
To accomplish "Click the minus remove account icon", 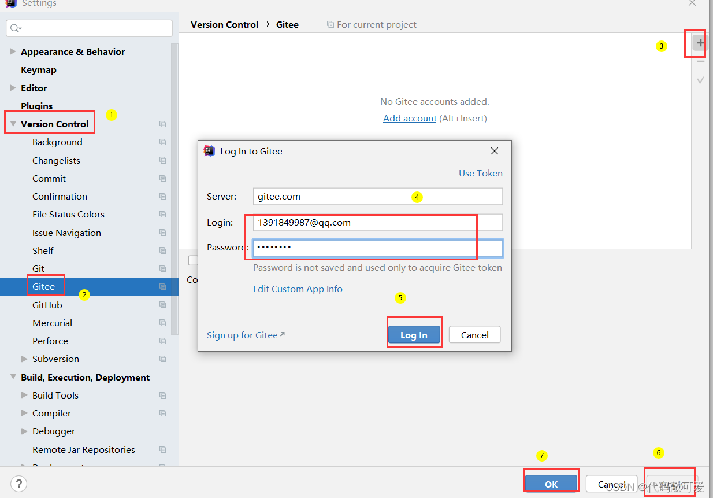I will tap(700, 61).
